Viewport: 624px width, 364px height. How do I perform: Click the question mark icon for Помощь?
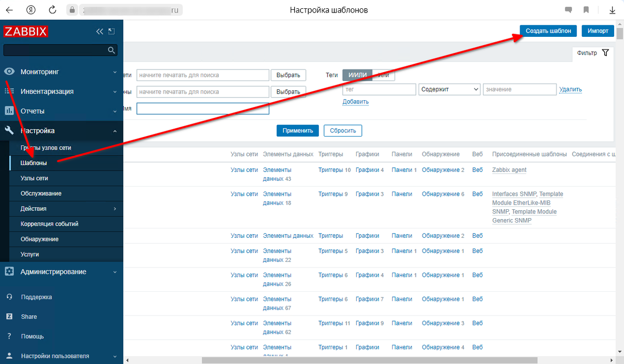click(x=9, y=336)
